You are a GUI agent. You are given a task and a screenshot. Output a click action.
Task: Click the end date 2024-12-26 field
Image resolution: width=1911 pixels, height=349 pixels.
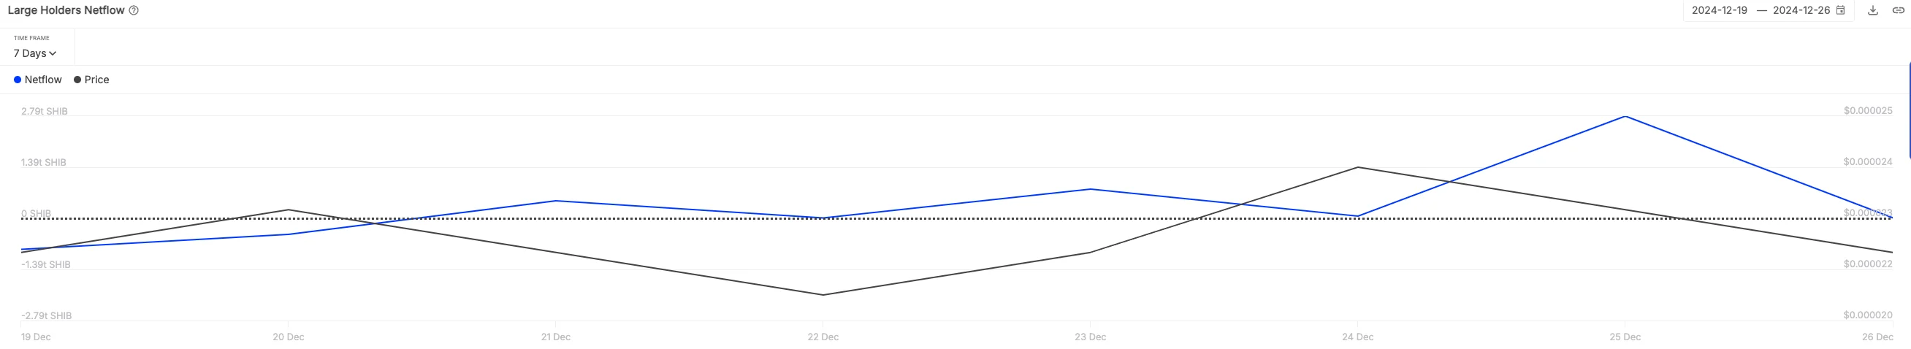coord(1801,10)
